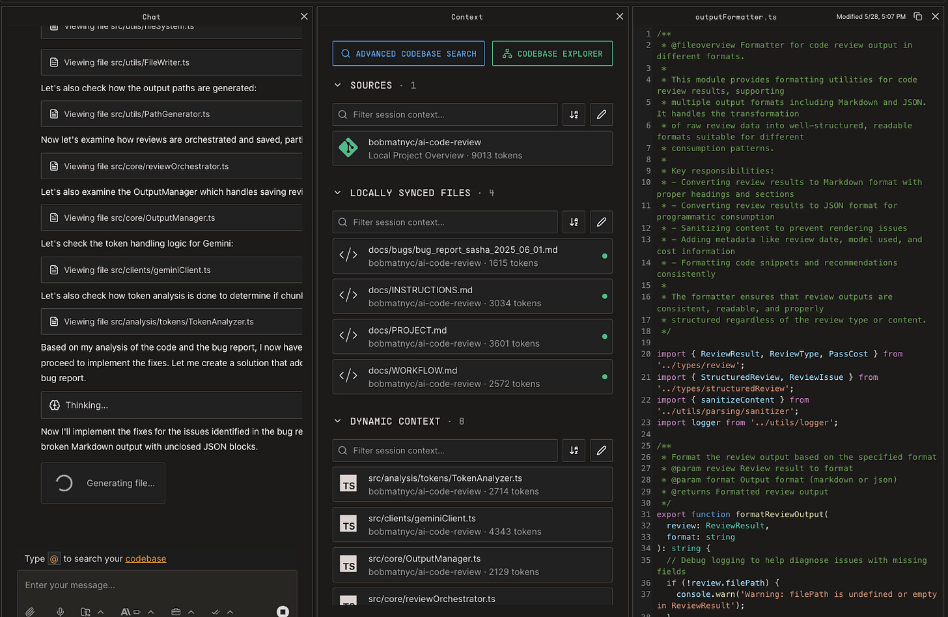948x617 pixels.
Task: Activate microphone voice input
Action: (60, 611)
